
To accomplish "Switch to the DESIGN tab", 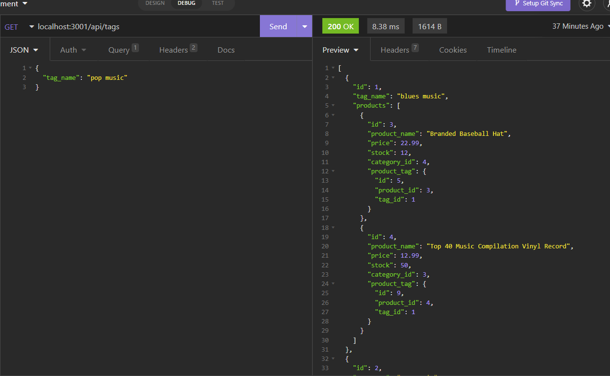I will click(x=155, y=3).
